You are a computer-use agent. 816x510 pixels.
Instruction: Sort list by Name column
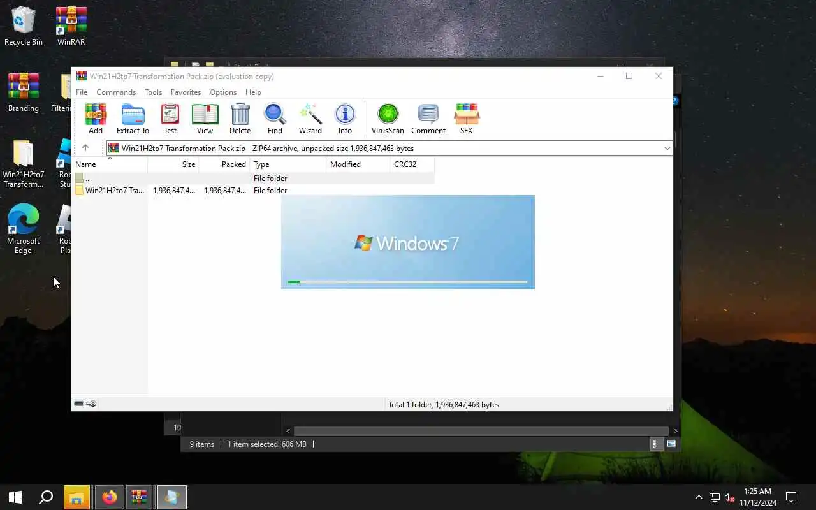110,164
